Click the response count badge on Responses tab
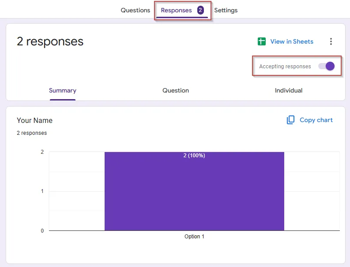350x267 pixels. [x=200, y=10]
